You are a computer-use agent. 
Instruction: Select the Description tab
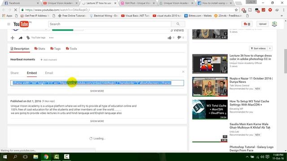point(20,49)
